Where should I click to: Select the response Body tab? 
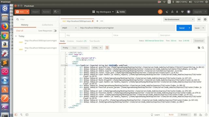62,41
